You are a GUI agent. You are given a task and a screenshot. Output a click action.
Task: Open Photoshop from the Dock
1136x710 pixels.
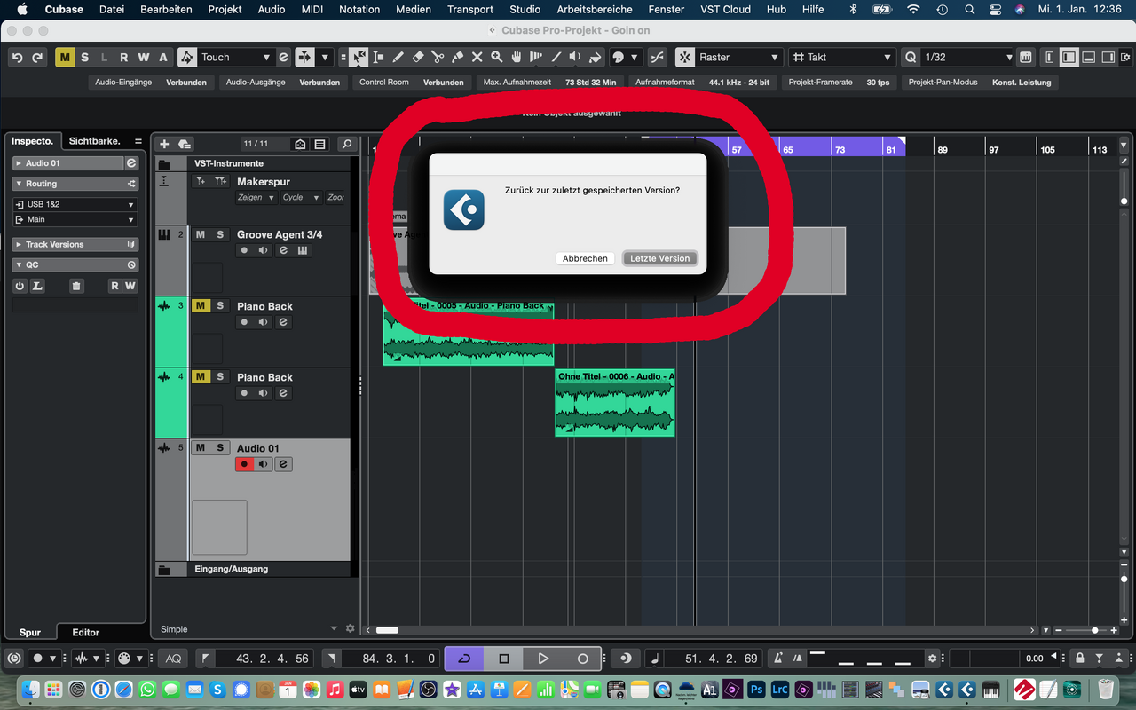[x=756, y=689]
